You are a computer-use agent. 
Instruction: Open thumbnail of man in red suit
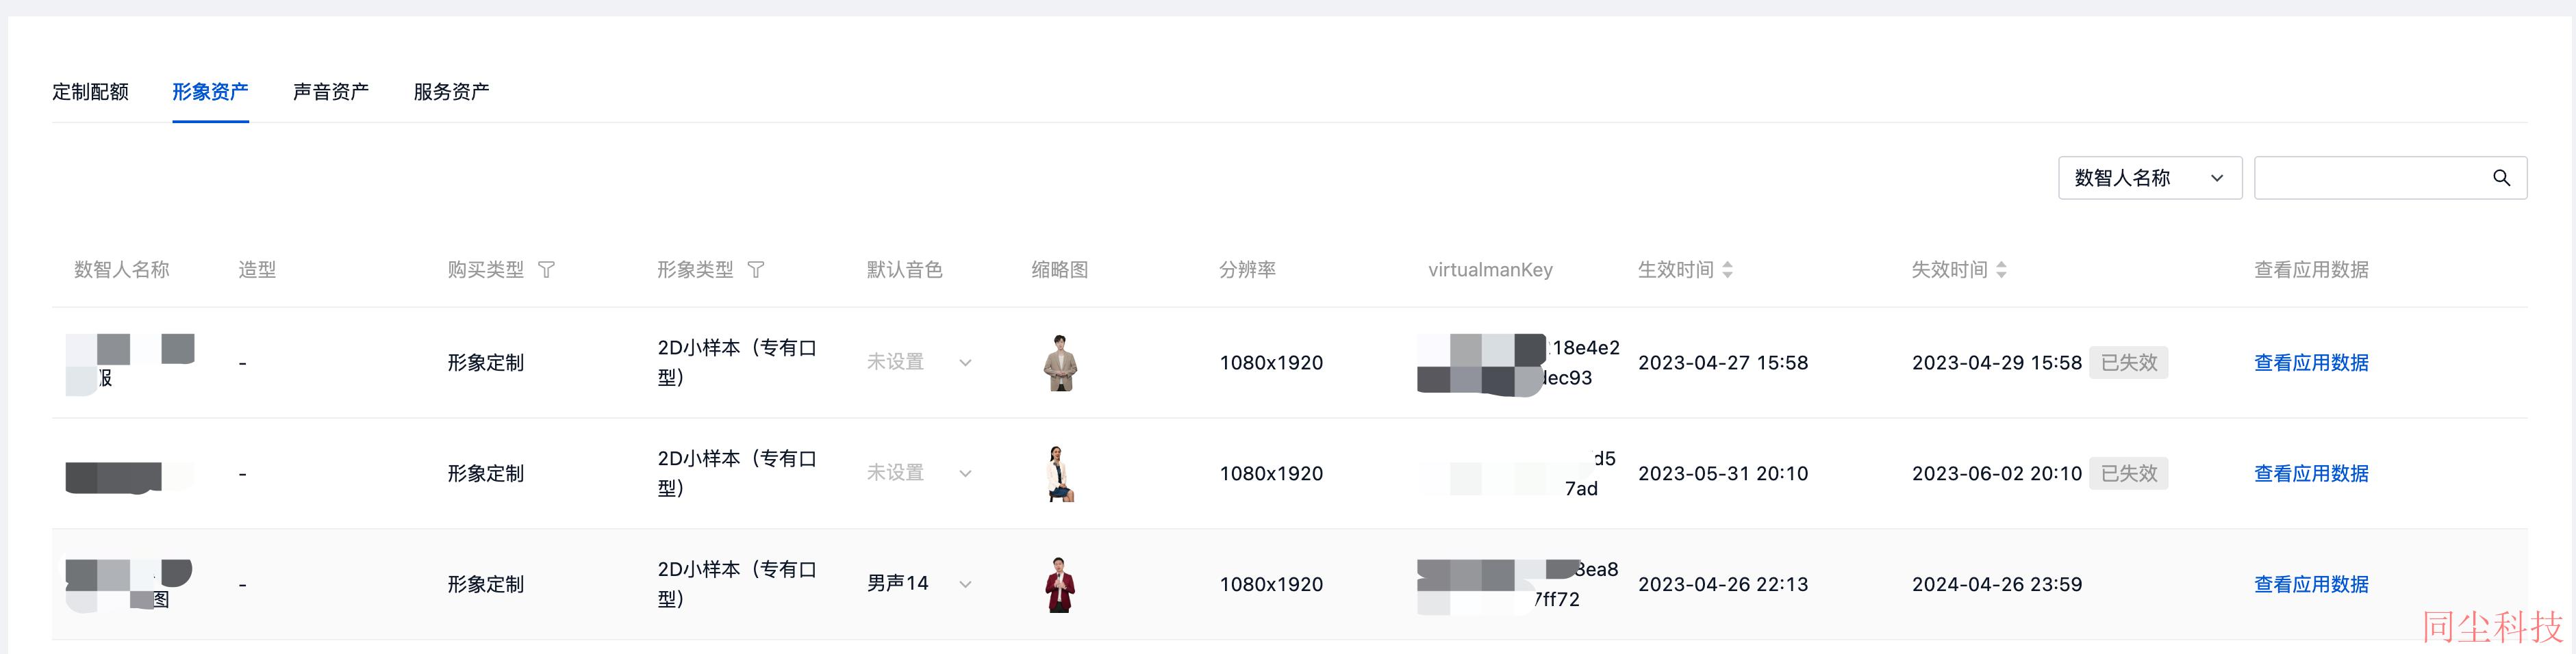(1060, 584)
